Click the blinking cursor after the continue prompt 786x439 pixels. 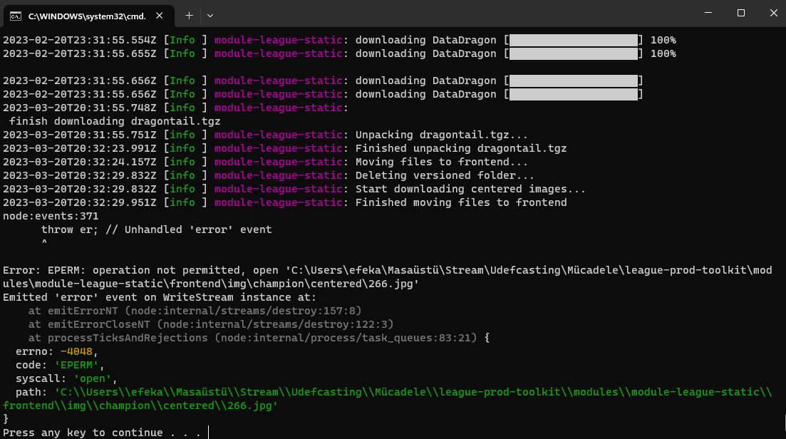coord(207,432)
